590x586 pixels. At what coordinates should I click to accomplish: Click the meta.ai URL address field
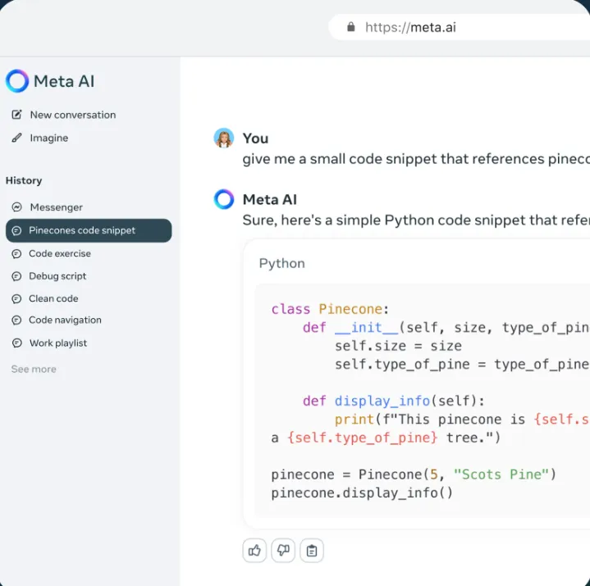[x=460, y=27]
